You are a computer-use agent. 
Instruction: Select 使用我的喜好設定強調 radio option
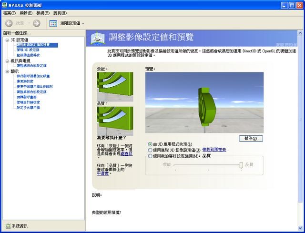[x=150, y=156]
